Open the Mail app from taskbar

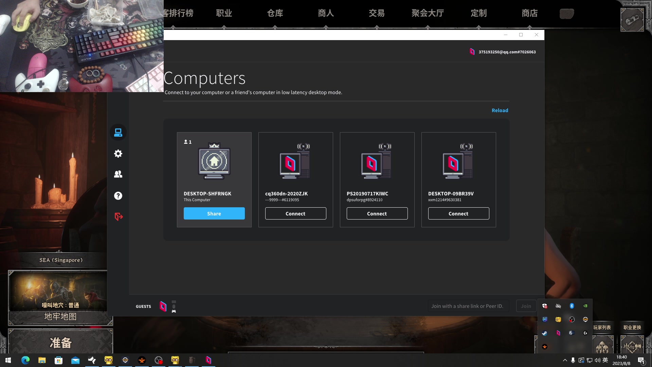(x=75, y=360)
